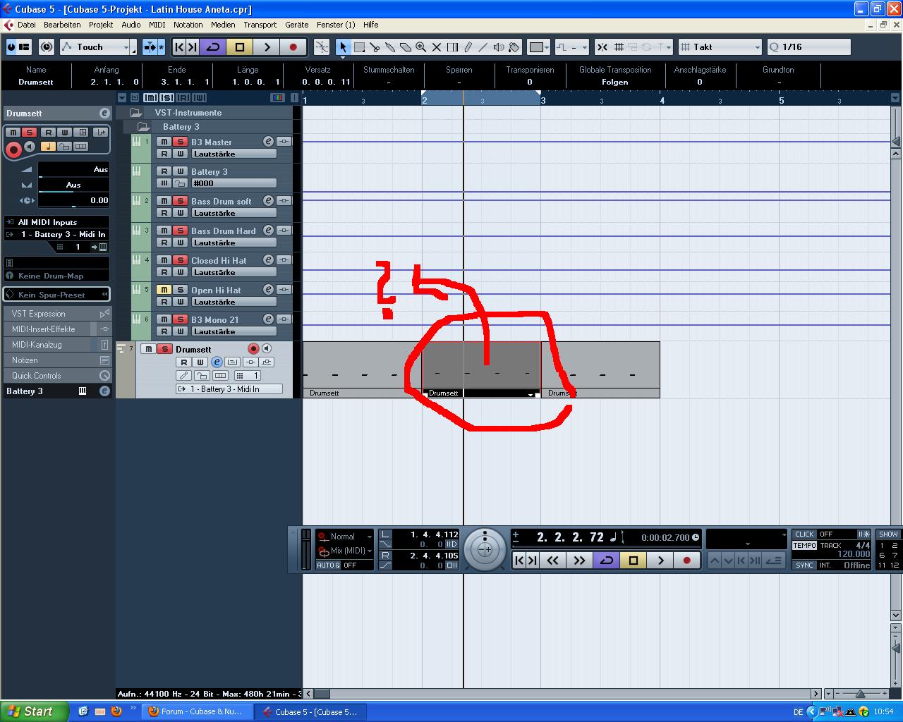903x722 pixels.
Task: Open Drumsett output routing dropdown in track list
Action: point(229,389)
